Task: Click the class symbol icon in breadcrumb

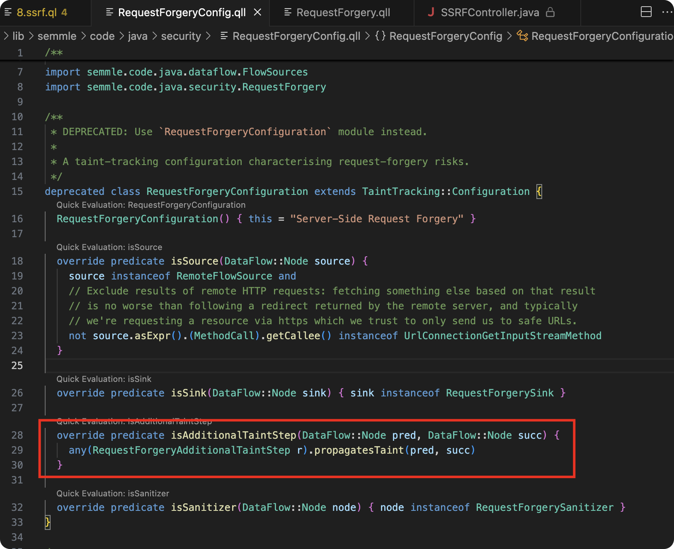Action: [522, 36]
